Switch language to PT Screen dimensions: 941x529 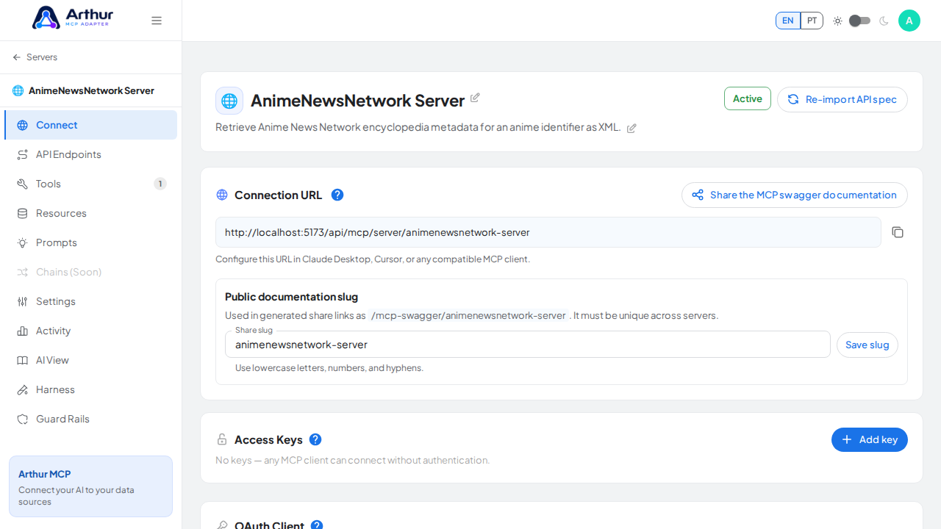[x=812, y=21]
